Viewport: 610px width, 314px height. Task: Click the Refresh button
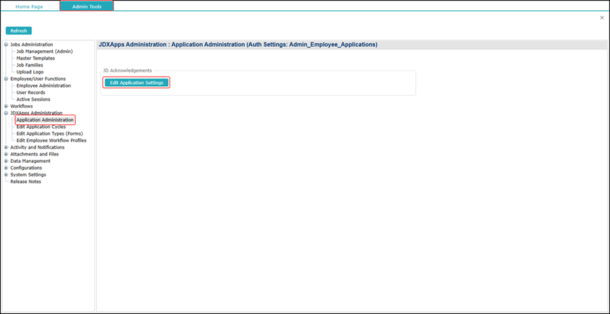point(19,31)
